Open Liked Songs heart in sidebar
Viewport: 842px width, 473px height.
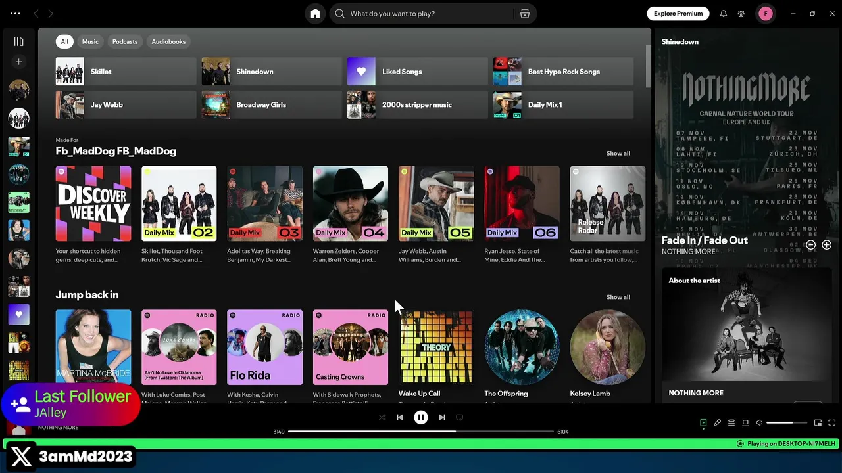click(18, 315)
